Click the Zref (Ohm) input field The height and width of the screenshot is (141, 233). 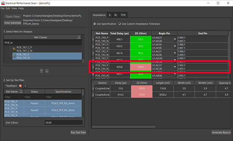(x=63, y=122)
